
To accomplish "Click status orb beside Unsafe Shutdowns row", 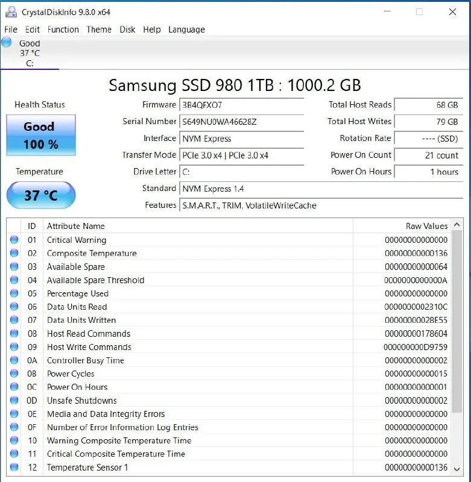I will (x=14, y=400).
